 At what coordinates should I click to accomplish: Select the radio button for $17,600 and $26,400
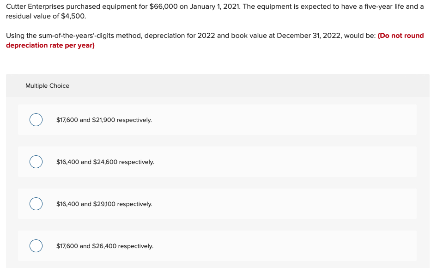coord(36,245)
